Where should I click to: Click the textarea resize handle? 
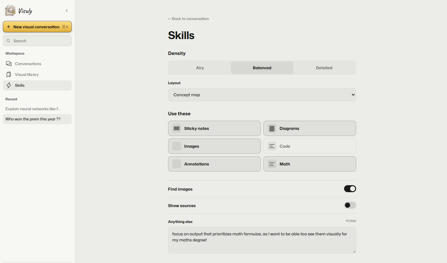point(354,251)
